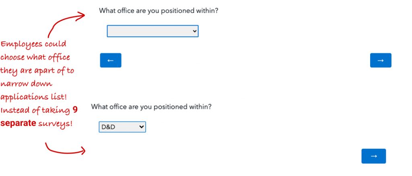Click the D&D selected value text
Image resolution: width=412 pixels, height=176 pixels.
[109, 127]
